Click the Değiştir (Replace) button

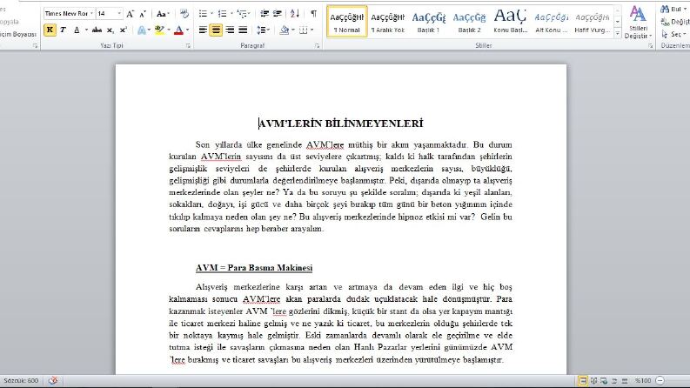point(675,22)
